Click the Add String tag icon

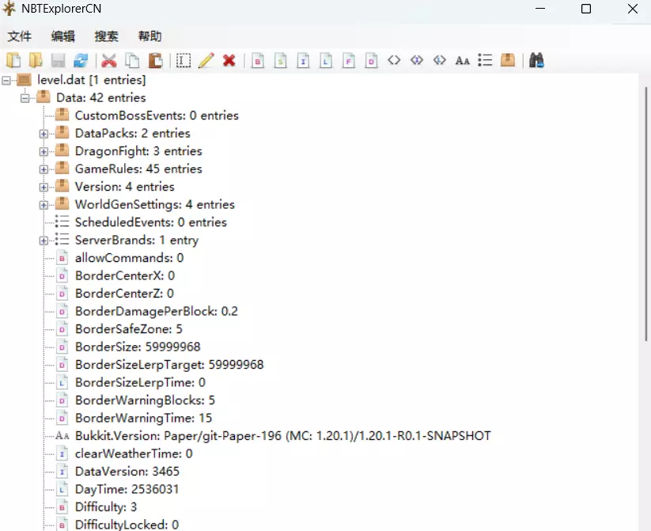pyautogui.click(x=463, y=60)
